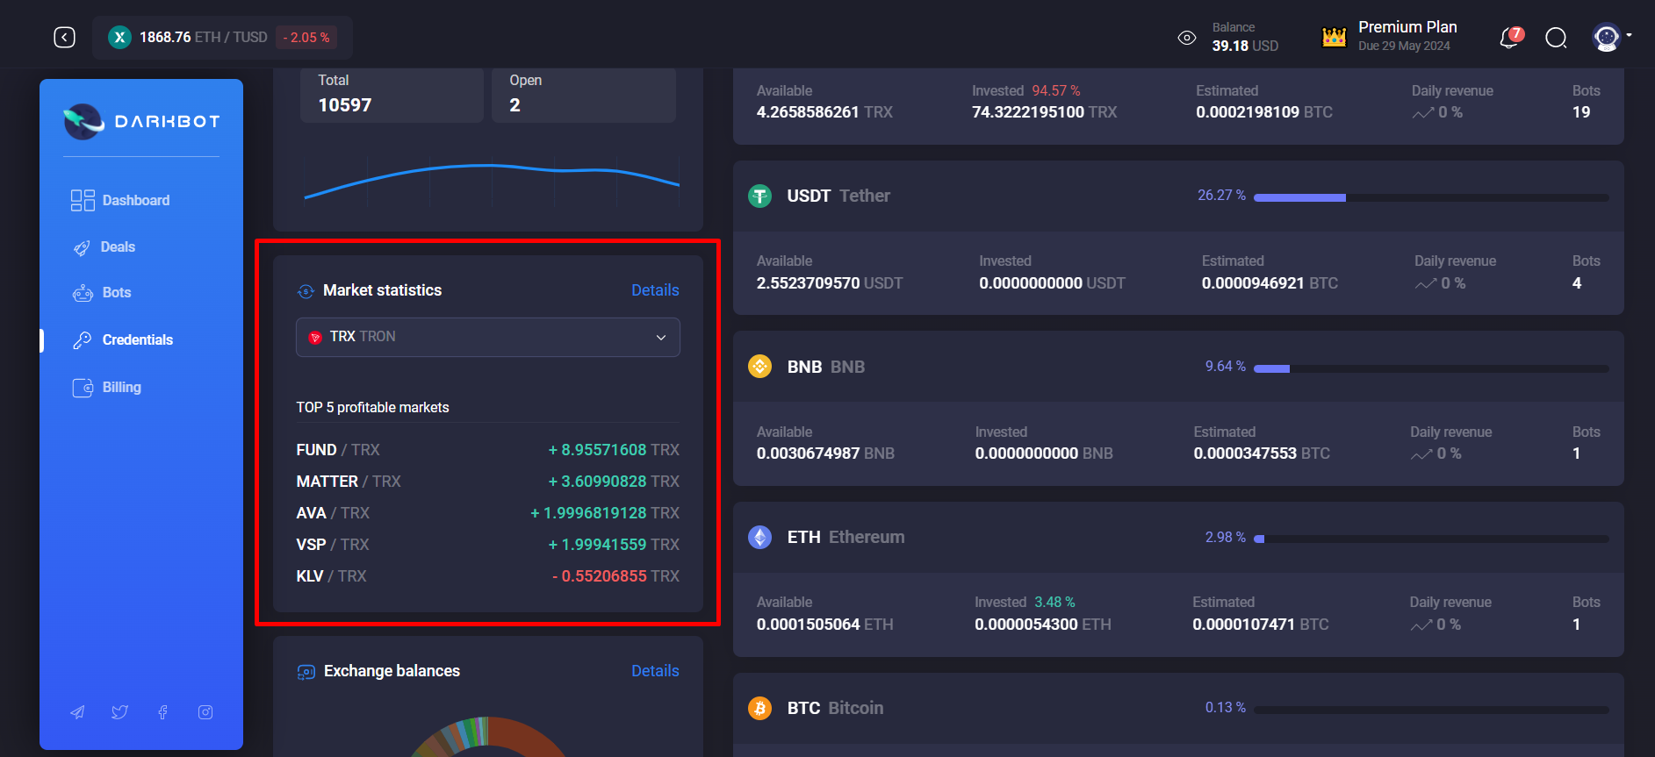Click the -2.05 % change badge
The width and height of the screenshot is (1655, 757).
coord(306,38)
